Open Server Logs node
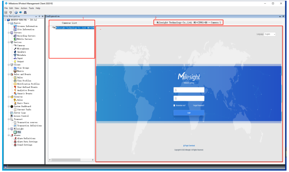289x172 pixels. (20, 113)
